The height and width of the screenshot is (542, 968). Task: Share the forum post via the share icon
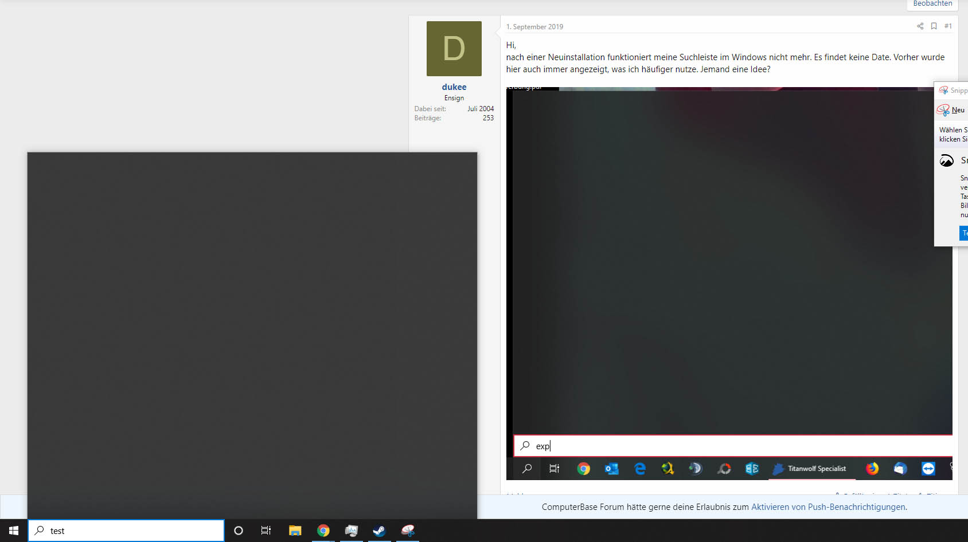(920, 26)
